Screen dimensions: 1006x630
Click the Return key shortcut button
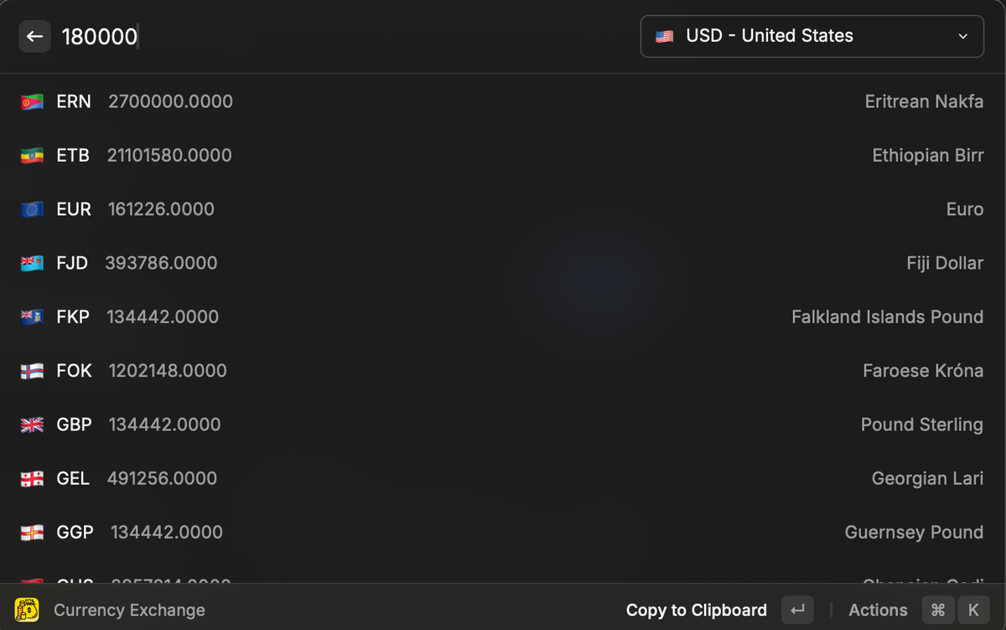[797, 610]
